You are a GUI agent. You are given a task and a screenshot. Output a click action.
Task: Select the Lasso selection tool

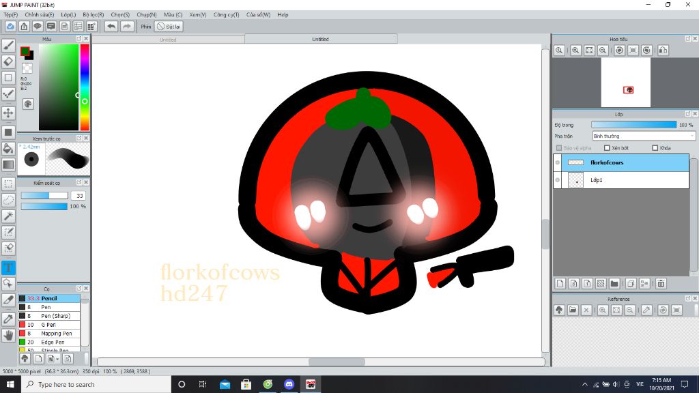point(8,200)
